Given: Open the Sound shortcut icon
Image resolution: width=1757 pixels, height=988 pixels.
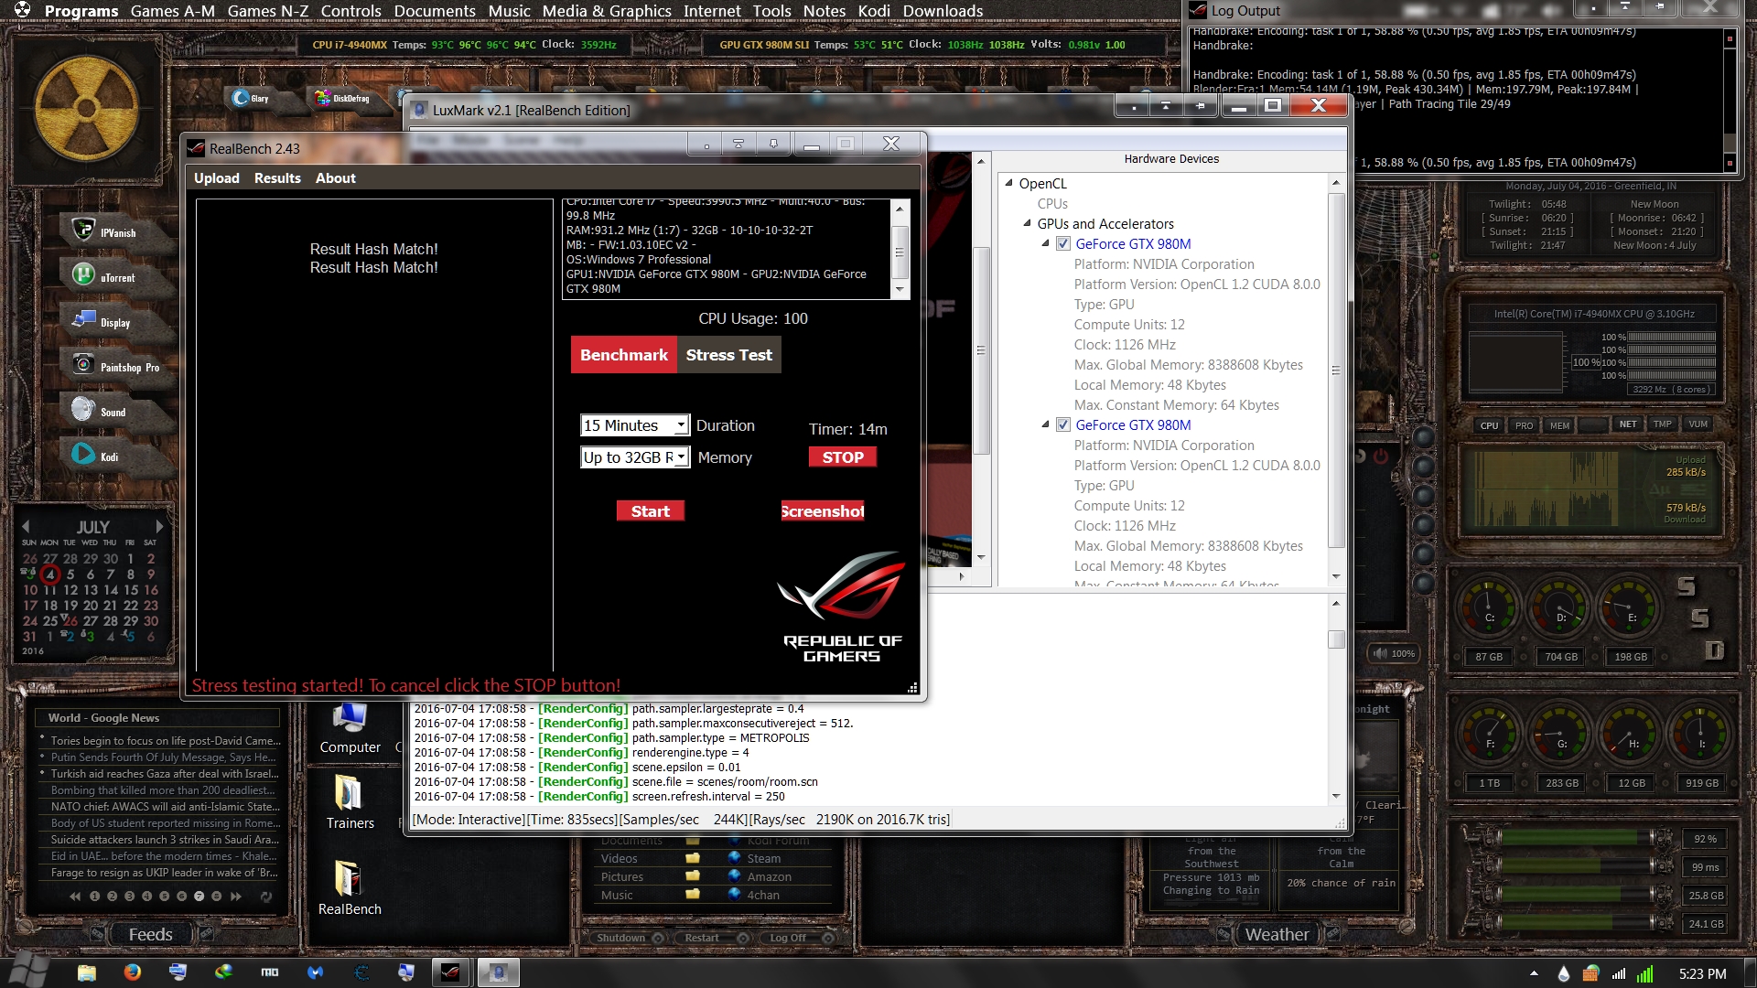Looking at the screenshot, I should 83,409.
